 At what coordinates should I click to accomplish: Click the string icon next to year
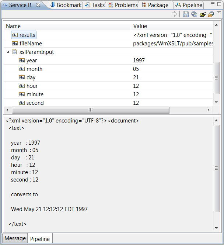coord(22,61)
